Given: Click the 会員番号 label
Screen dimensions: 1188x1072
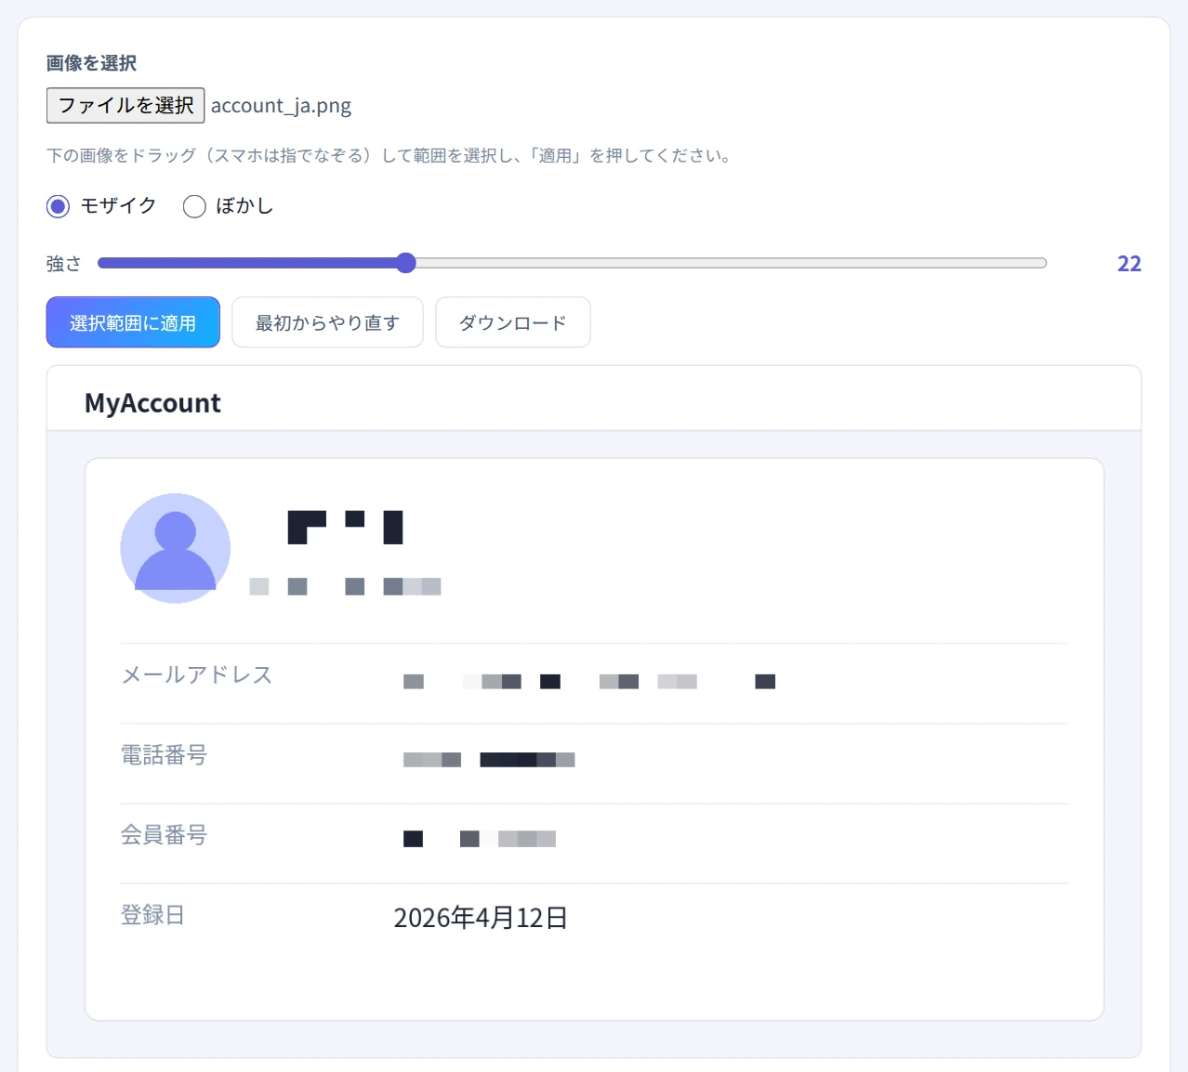Looking at the screenshot, I should (164, 835).
